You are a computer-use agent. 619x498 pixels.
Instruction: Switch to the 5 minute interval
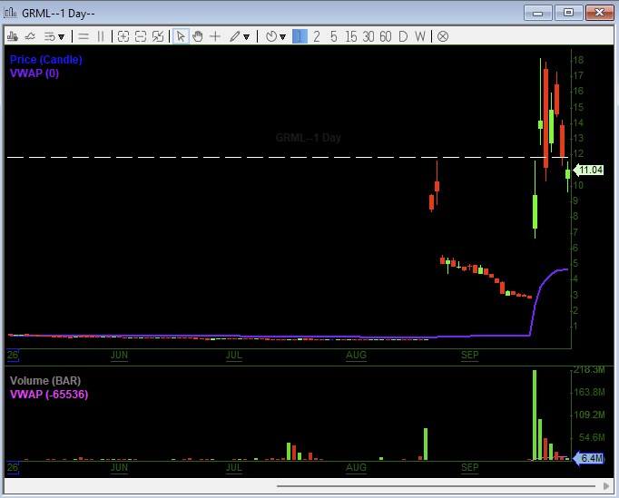(x=334, y=36)
